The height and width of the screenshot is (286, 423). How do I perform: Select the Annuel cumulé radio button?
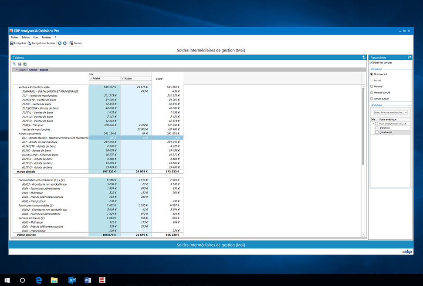pos(372,99)
